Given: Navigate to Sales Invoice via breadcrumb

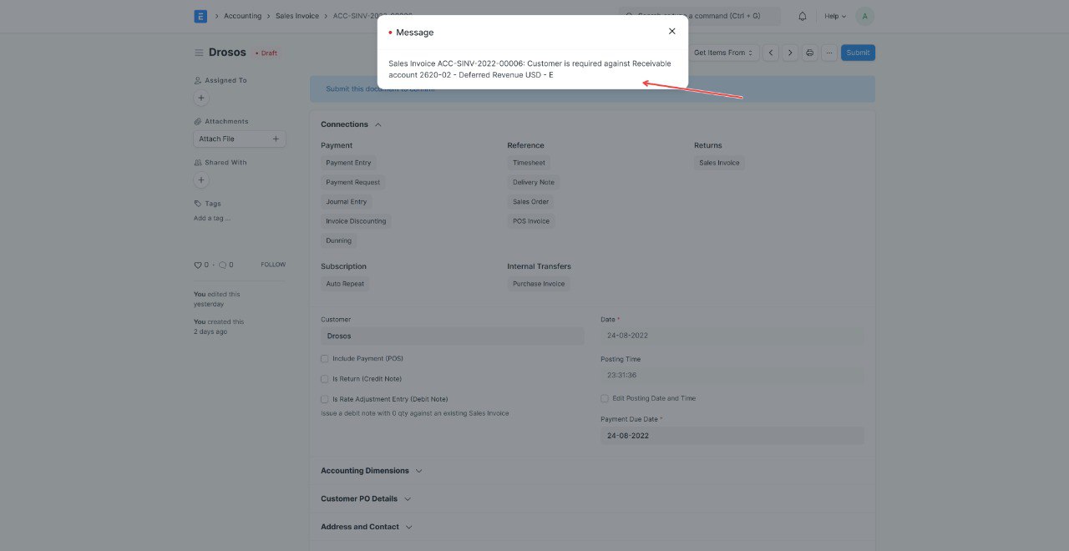Looking at the screenshot, I should click(x=296, y=15).
